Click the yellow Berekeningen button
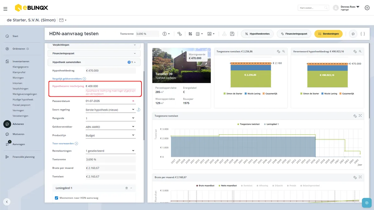This screenshot has width=374, height=210. [x=328, y=34]
